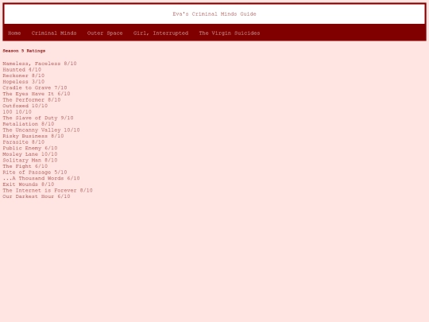429x322 pixels.
Task: Click the Our Darkest Hour 6/10 entry
Action: [x=37, y=196]
